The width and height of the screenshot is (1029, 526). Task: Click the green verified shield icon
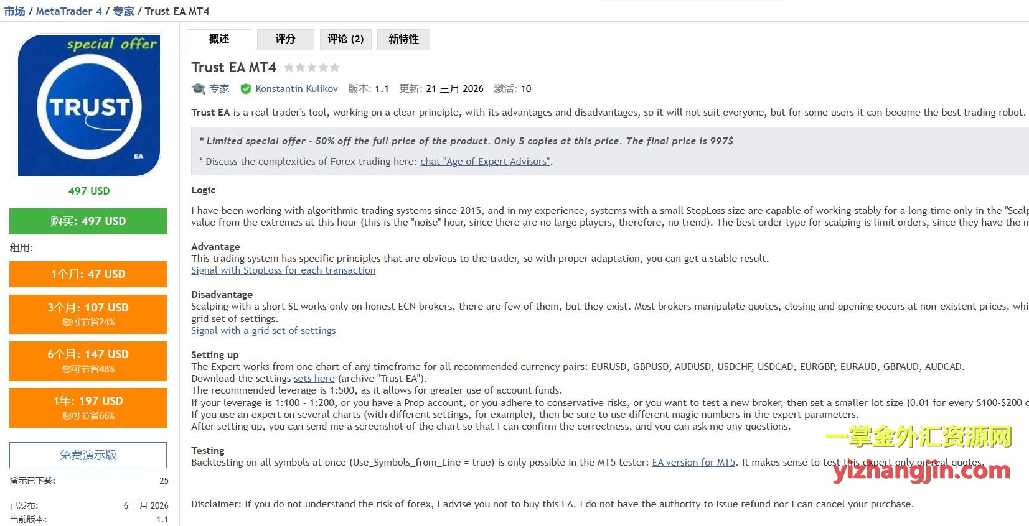tap(246, 89)
